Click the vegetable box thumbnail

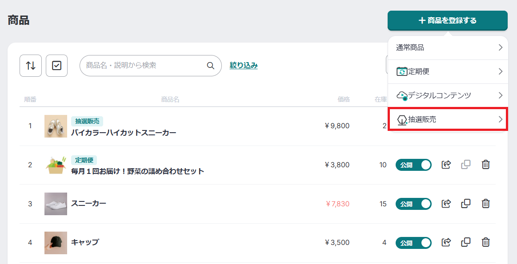56,165
